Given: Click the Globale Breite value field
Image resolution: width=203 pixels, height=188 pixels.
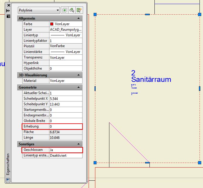Looking at the screenshot, I should tap(66, 121).
